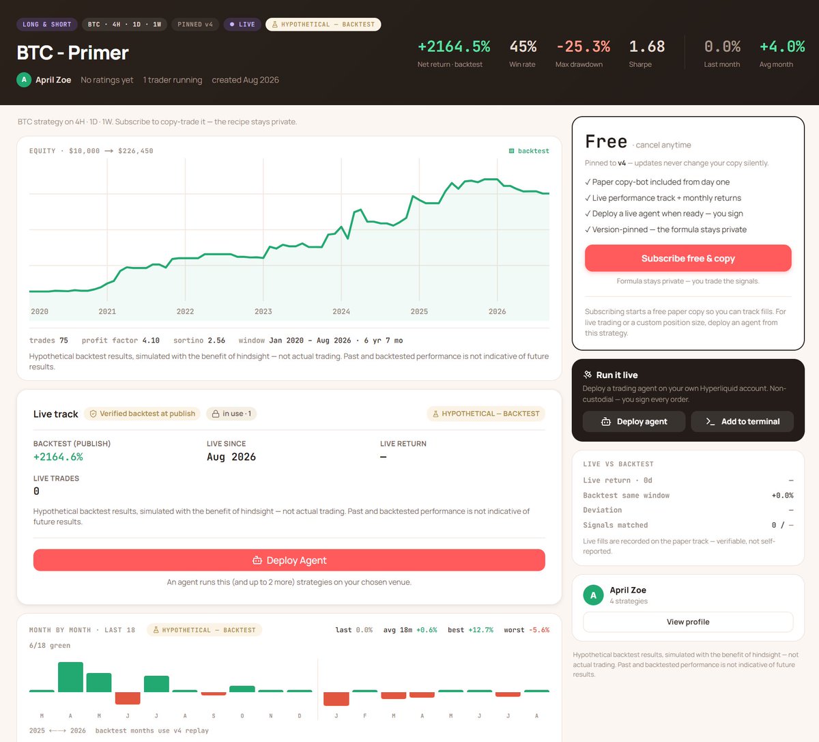Click the dark Deploy agent button
Viewport: 819px width, 742px height.
coord(634,422)
